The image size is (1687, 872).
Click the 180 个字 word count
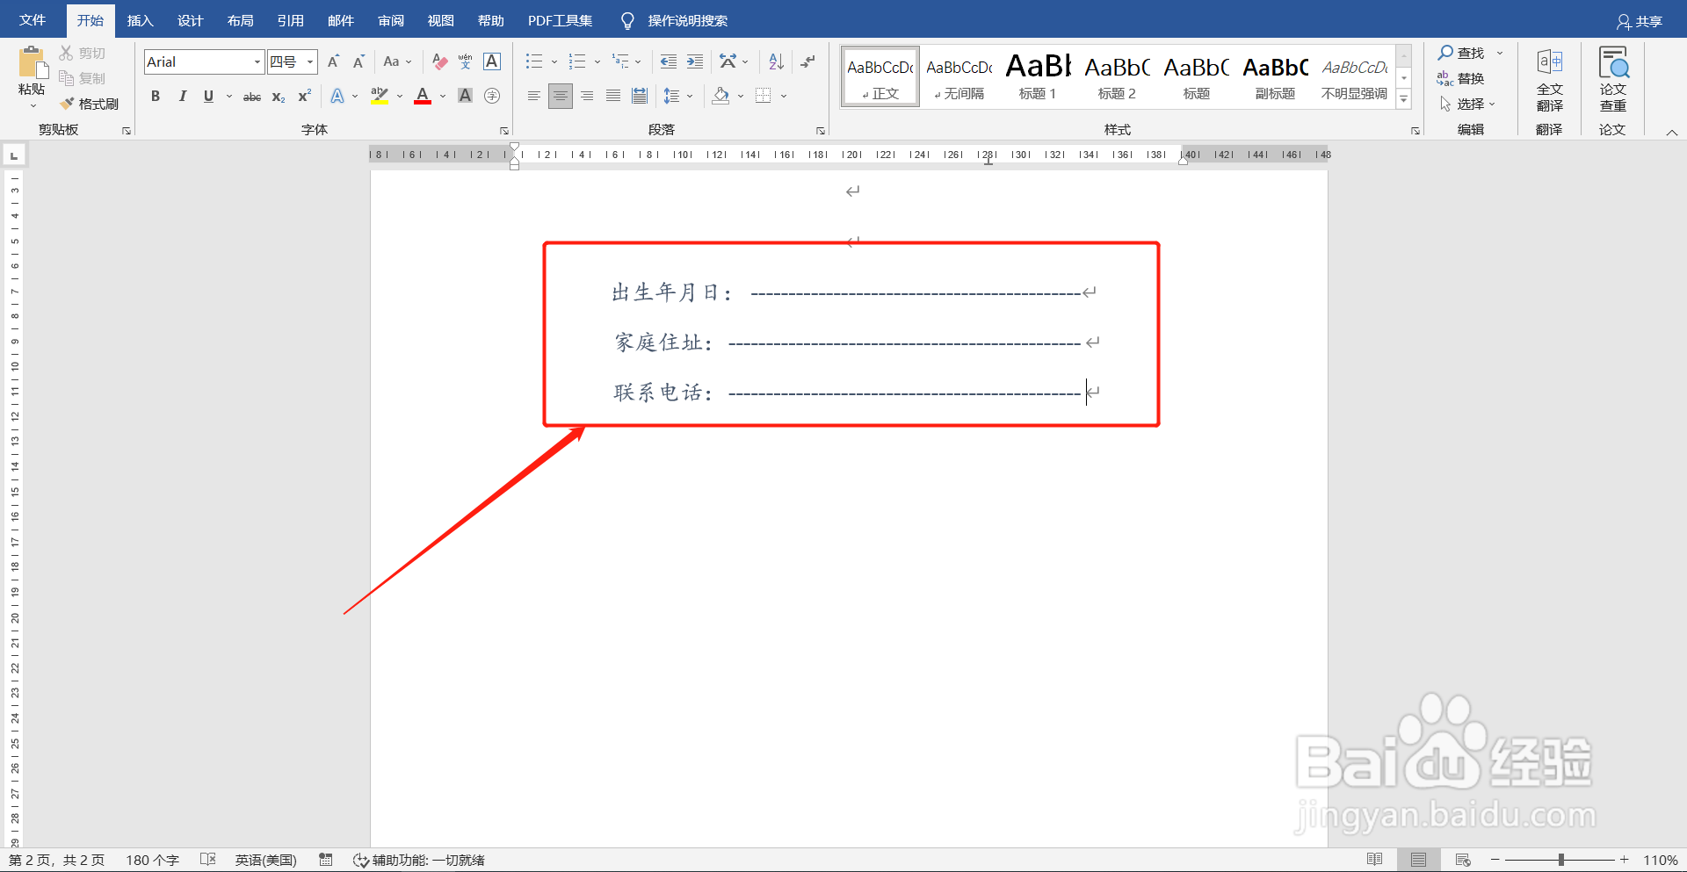click(152, 861)
